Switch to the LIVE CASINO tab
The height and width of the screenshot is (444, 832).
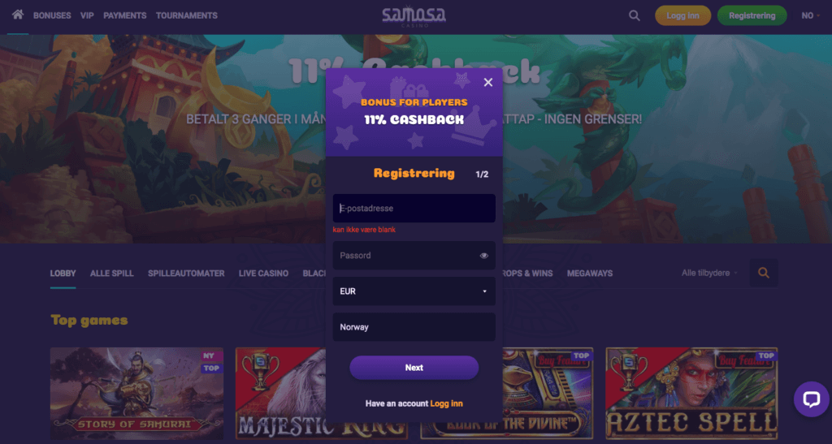[x=264, y=274]
